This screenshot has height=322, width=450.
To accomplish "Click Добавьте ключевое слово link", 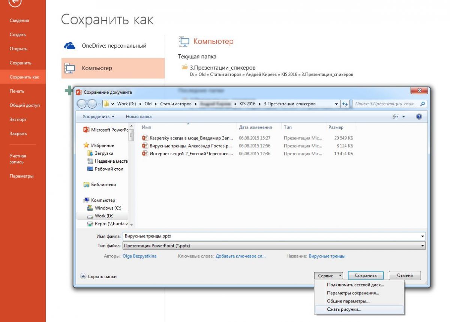I will (x=240, y=256).
